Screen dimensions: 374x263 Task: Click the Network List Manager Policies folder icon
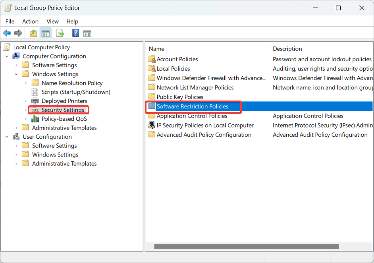(x=152, y=87)
